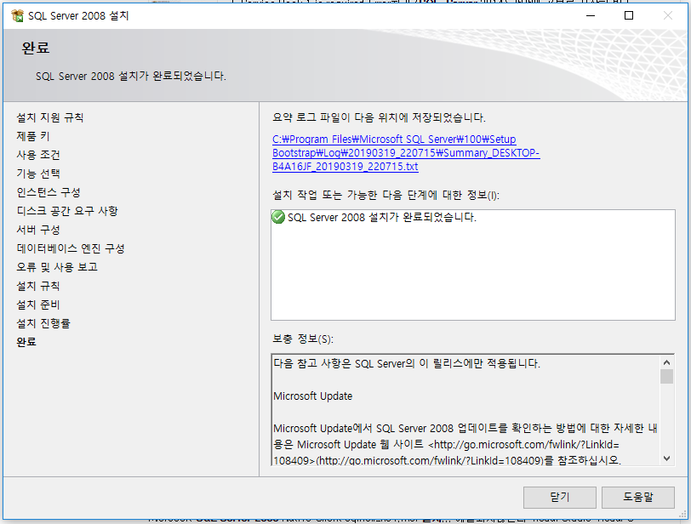Open the summary log file link
This screenshot has width=691, height=524.
[x=406, y=153]
